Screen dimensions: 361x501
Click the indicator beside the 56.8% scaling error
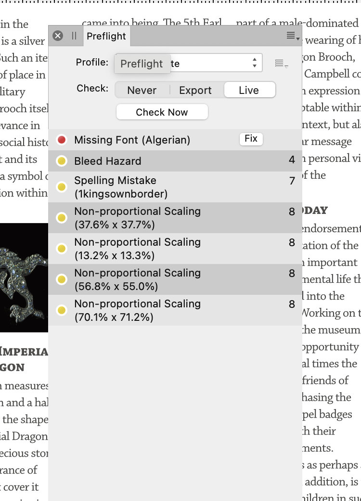61,279
